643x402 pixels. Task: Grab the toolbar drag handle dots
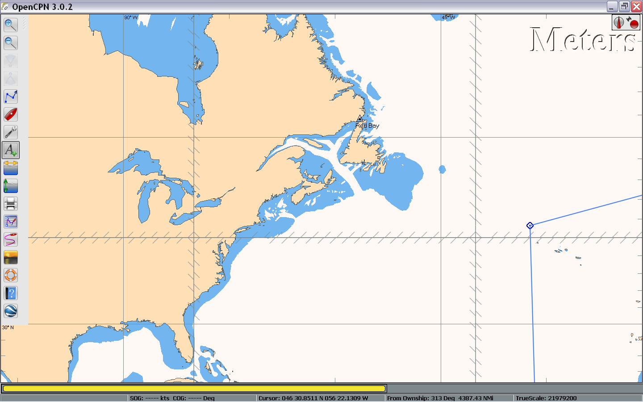point(25,23)
